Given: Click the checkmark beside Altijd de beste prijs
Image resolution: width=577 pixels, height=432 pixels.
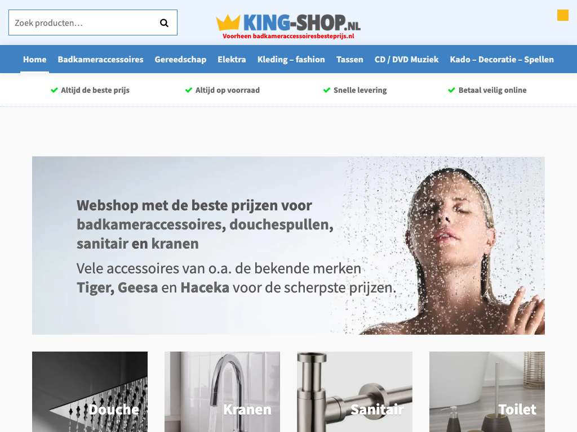Looking at the screenshot, I should pyautogui.click(x=54, y=90).
